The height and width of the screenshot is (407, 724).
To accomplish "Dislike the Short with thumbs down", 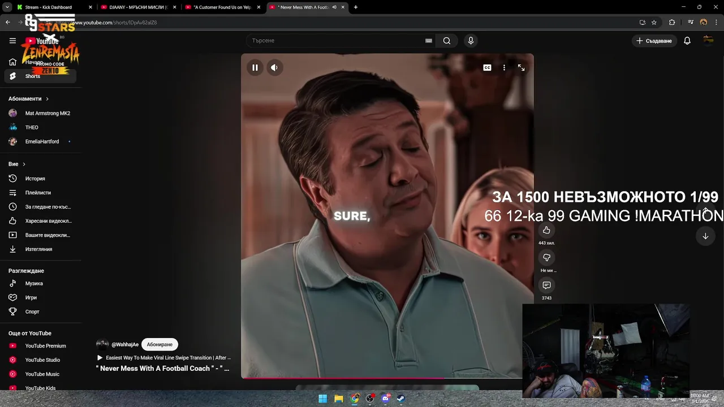I will (x=546, y=258).
